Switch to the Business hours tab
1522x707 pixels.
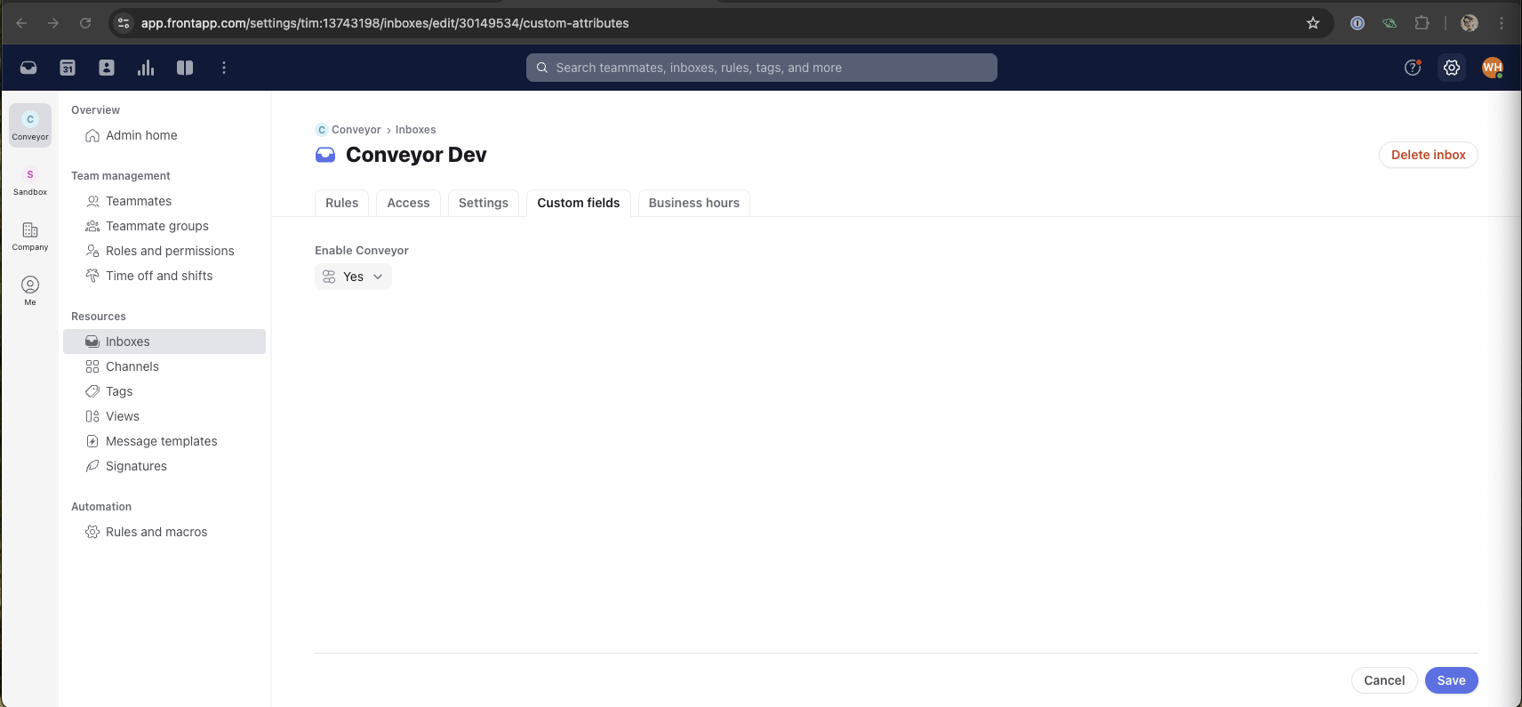[694, 203]
